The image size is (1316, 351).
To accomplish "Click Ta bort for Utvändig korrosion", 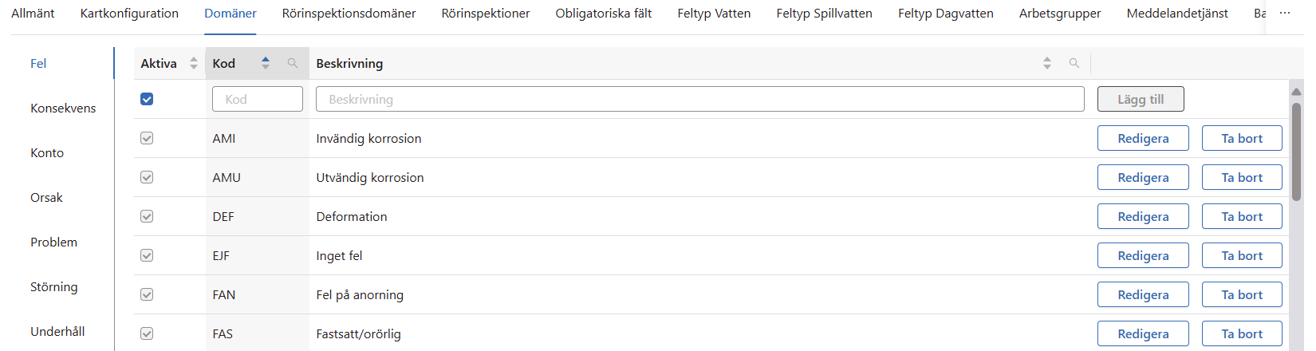I will tap(1242, 177).
